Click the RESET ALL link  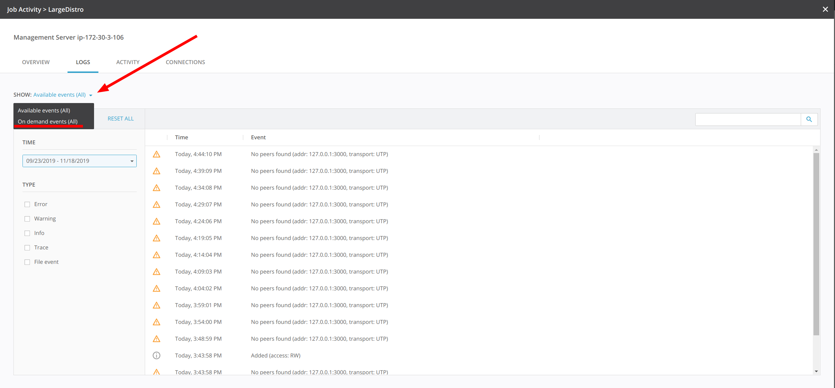point(121,118)
